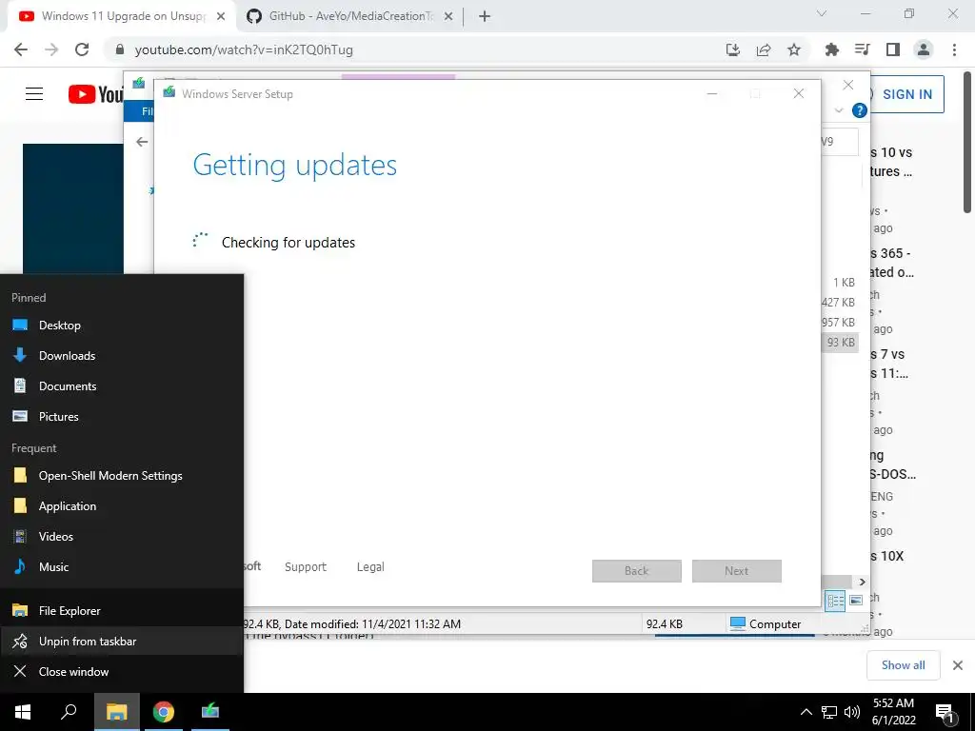Viewport: 975px width, 731px height.
Task: Switch to Chrome on the taskbar
Action: [164, 712]
